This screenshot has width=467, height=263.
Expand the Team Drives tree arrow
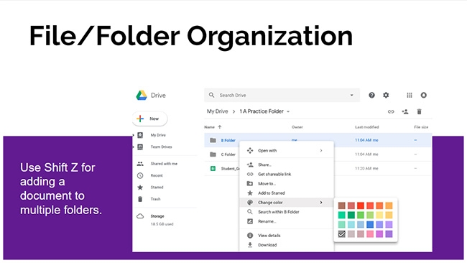[134, 147]
